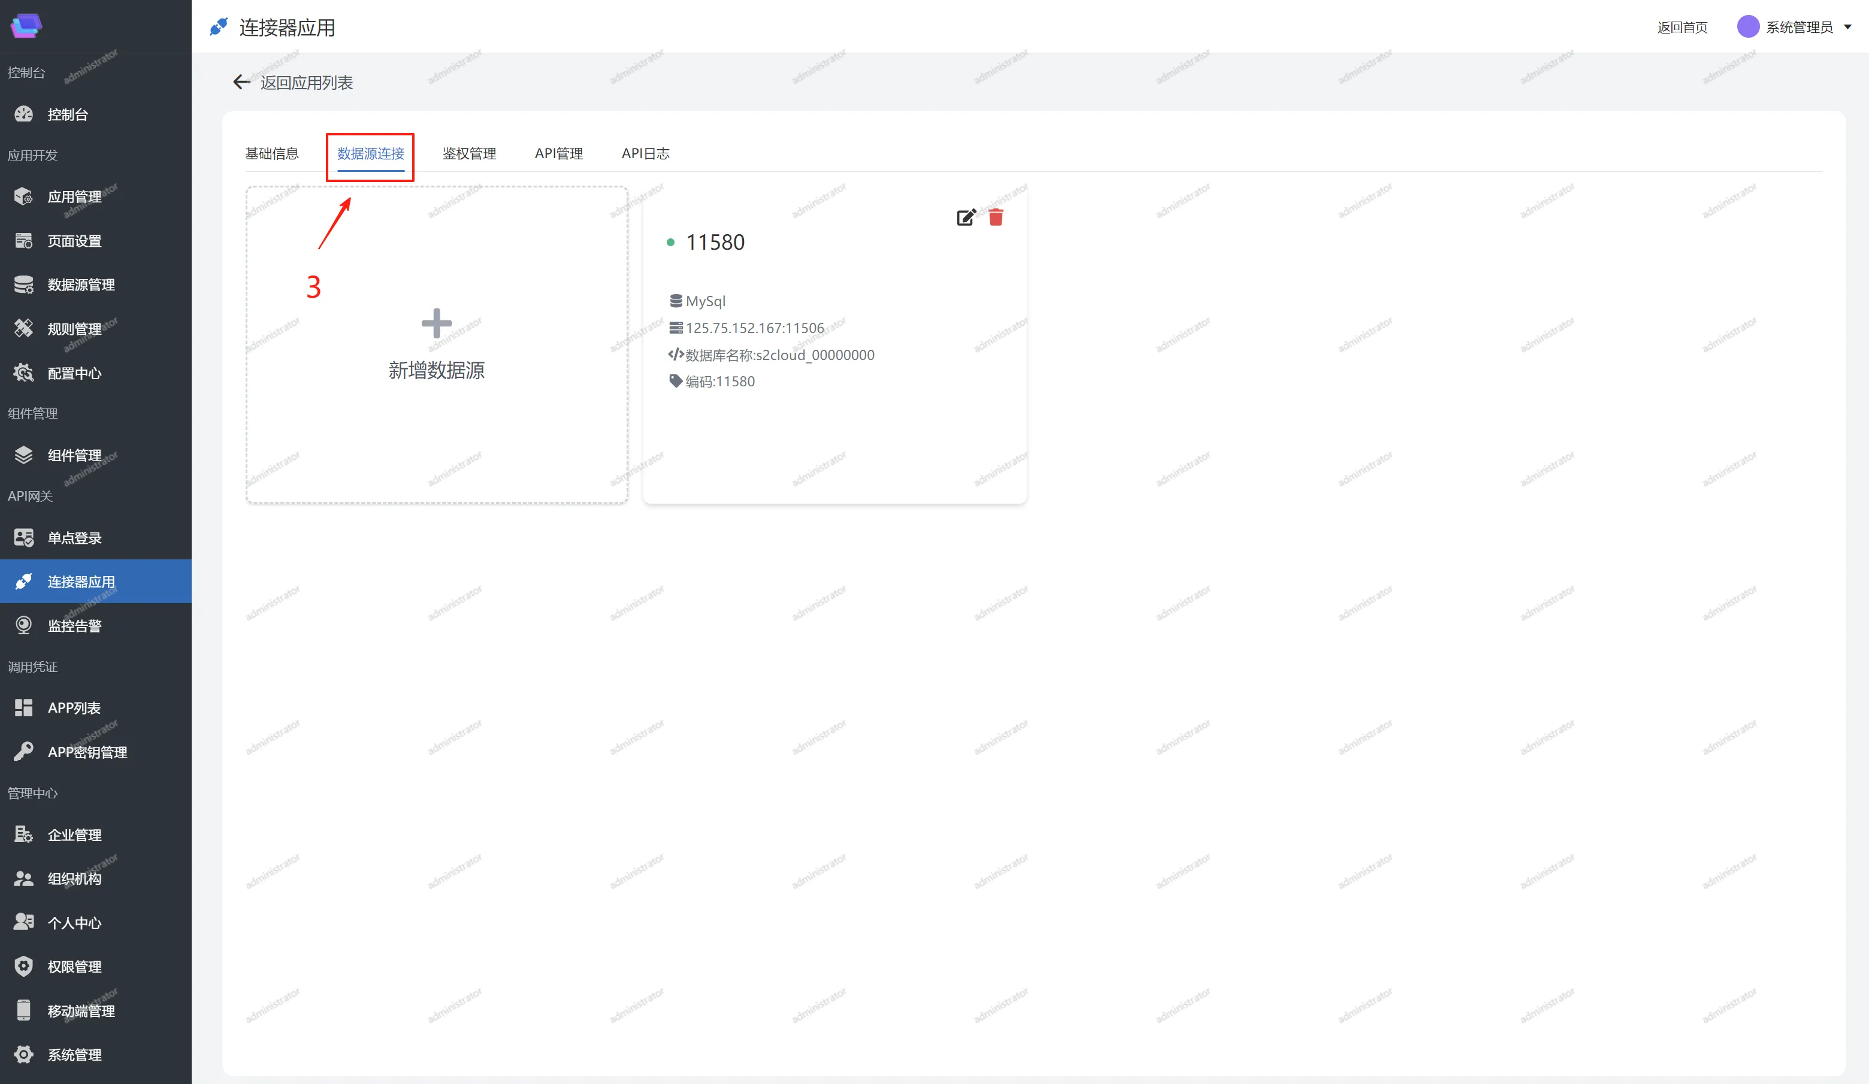This screenshot has width=1869, height=1084.
Task: Open the API日志 tab
Action: tap(645, 153)
